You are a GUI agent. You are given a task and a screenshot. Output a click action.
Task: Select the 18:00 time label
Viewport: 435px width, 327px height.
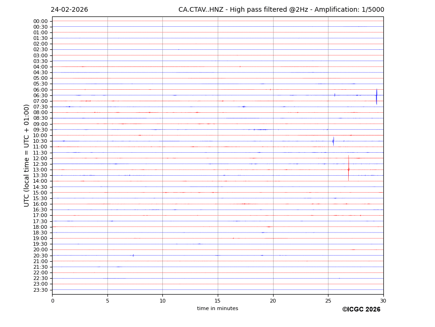point(40,227)
